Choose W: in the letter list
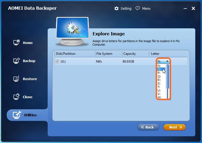This screenshot has width=202, height=143. click(x=161, y=97)
